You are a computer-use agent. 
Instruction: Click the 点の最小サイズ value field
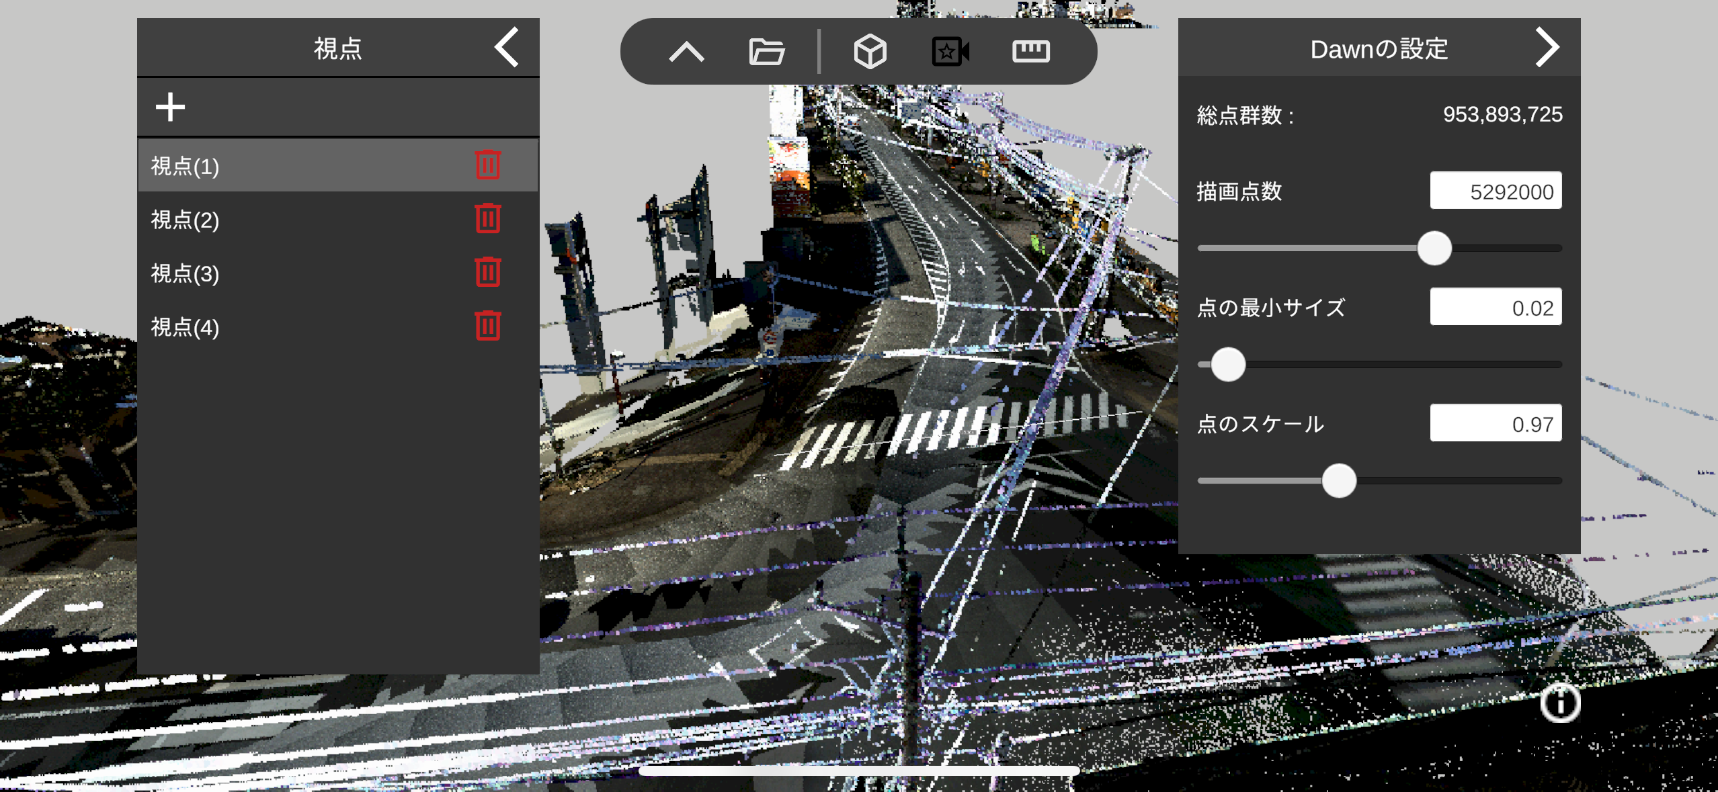pos(1495,308)
